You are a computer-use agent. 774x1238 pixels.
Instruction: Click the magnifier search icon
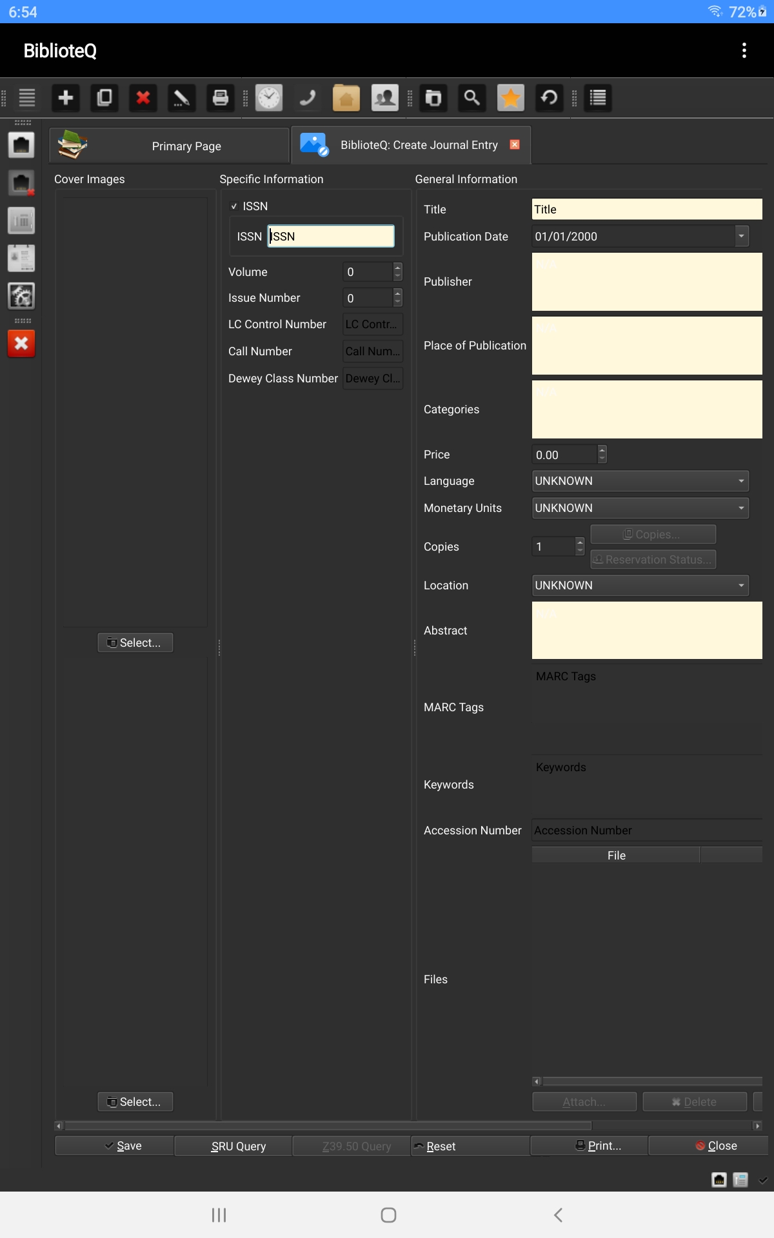[472, 98]
